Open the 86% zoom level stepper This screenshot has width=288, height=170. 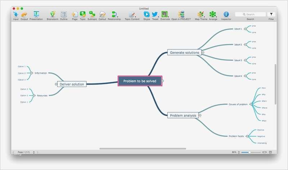point(239,152)
